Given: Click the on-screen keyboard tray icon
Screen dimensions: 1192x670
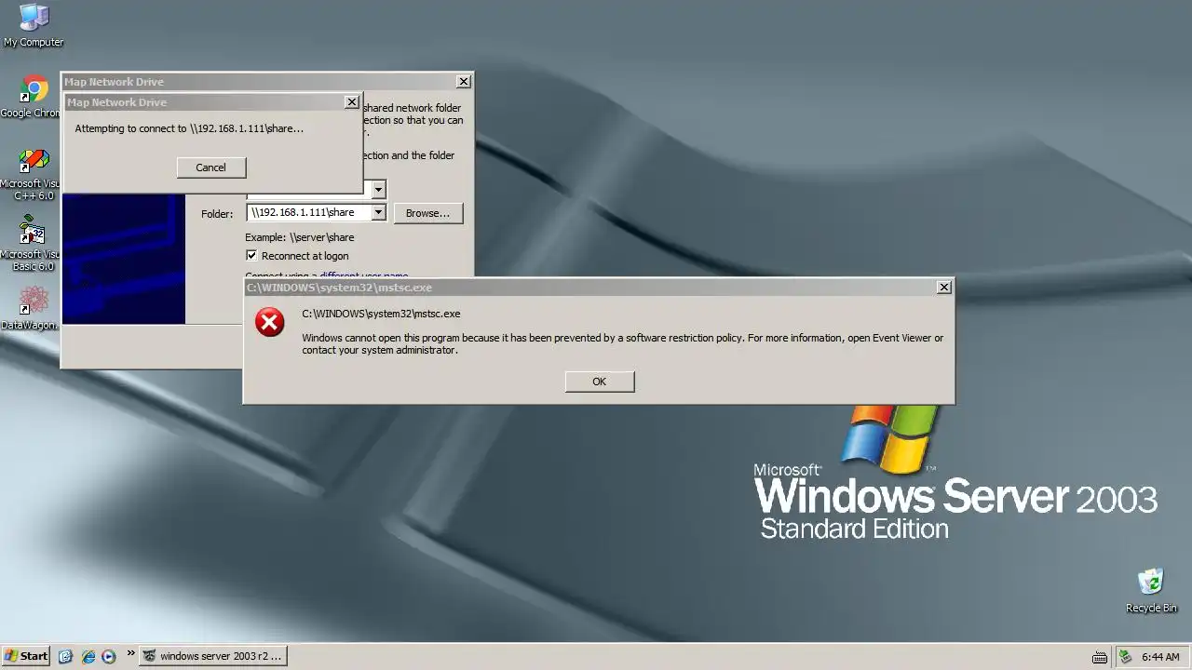Looking at the screenshot, I should coord(1100,657).
